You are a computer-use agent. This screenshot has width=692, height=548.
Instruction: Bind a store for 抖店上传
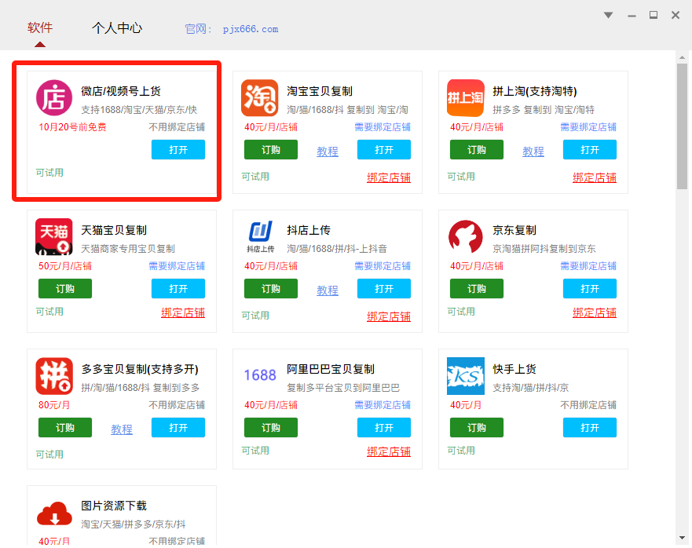389,316
